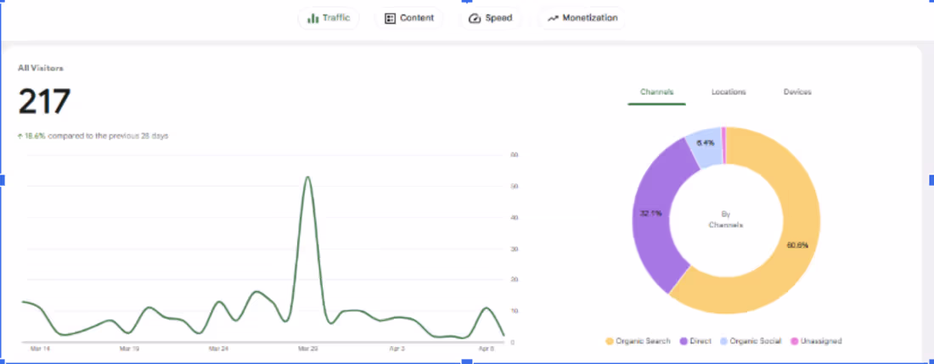Screen dimensions: 934x364
Task: Select the Channels sub-tab
Action: pos(656,92)
